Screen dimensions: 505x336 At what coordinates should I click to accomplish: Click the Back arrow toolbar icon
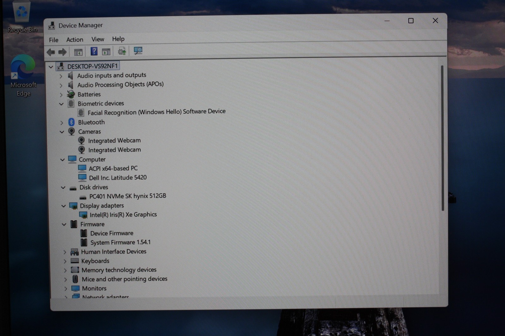point(51,52)
